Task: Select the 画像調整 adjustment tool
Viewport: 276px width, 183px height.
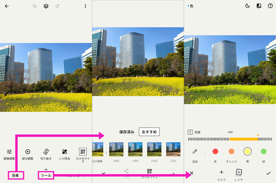Action: tap(9, 155)
